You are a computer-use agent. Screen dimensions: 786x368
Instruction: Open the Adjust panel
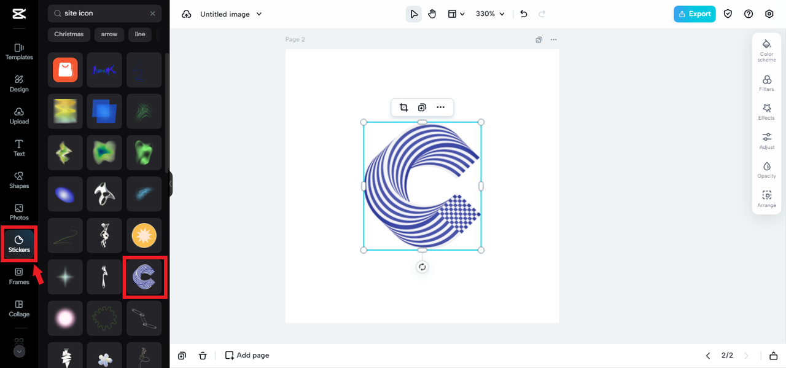pyautogui.click(x=766, y=141)
